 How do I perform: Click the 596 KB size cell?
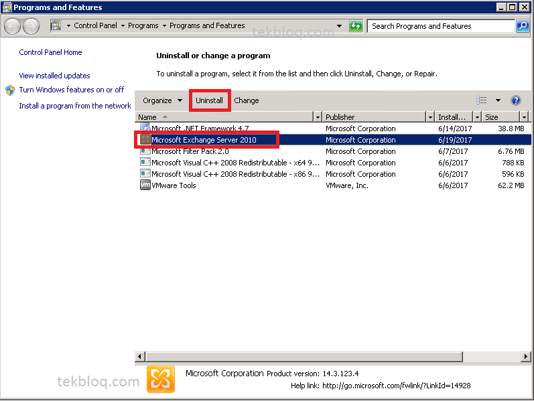[513, 174]
